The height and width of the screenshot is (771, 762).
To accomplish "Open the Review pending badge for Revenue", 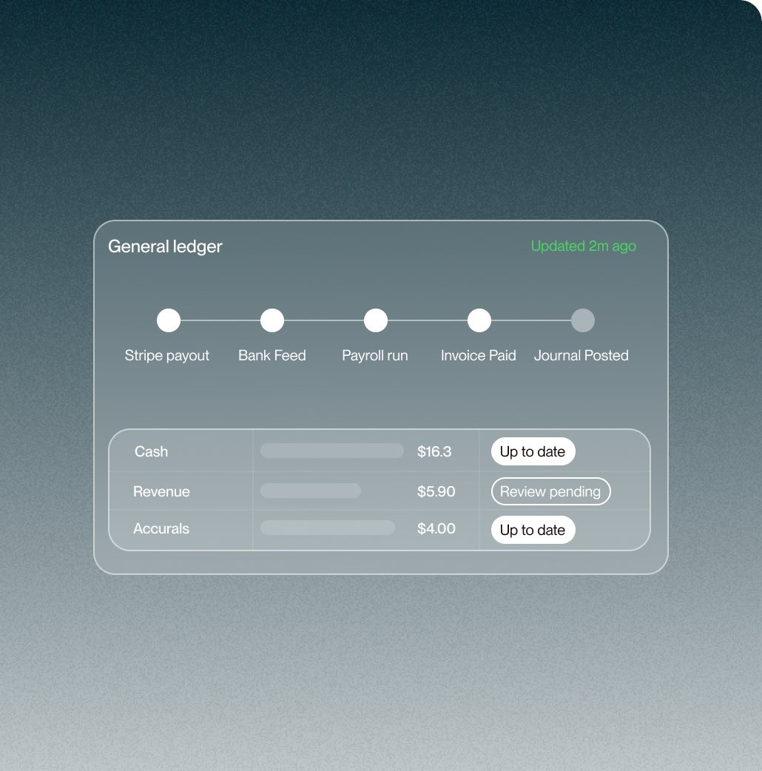I will (x=550, y=491).
